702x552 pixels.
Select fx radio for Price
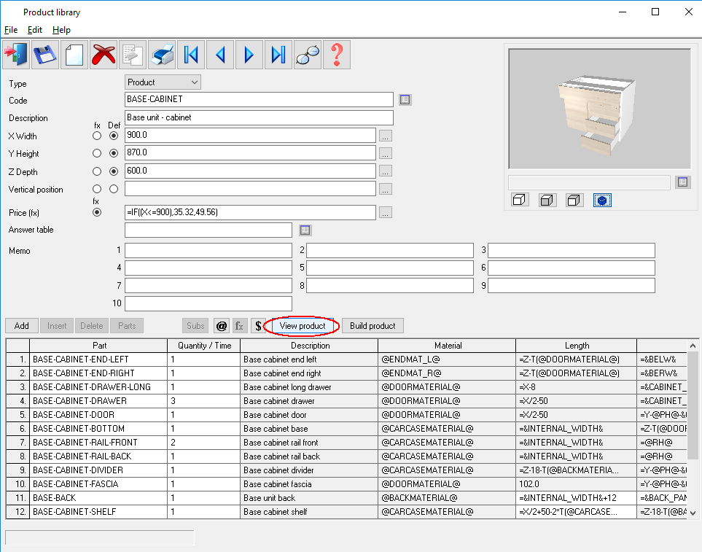97,212
